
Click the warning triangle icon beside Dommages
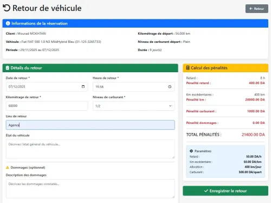[8, 168]
